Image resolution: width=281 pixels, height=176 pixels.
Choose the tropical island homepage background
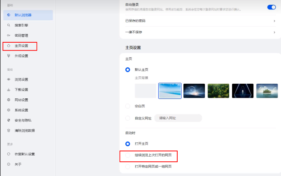tap(267, 91)
